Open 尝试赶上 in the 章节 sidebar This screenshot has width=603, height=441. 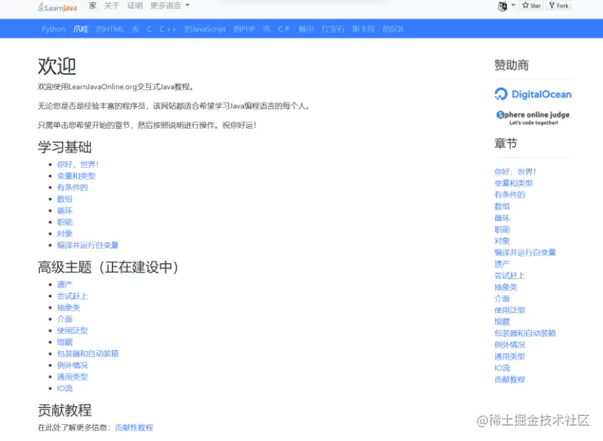click(510, 276)
